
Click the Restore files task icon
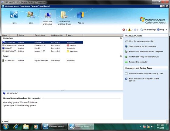click(126, 52)
